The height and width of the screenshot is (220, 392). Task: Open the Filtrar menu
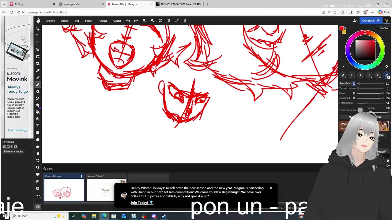click(x=89, y=21)
